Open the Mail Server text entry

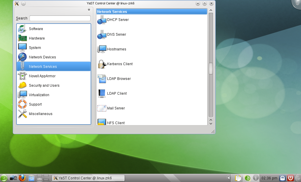[x=116, y=108]
